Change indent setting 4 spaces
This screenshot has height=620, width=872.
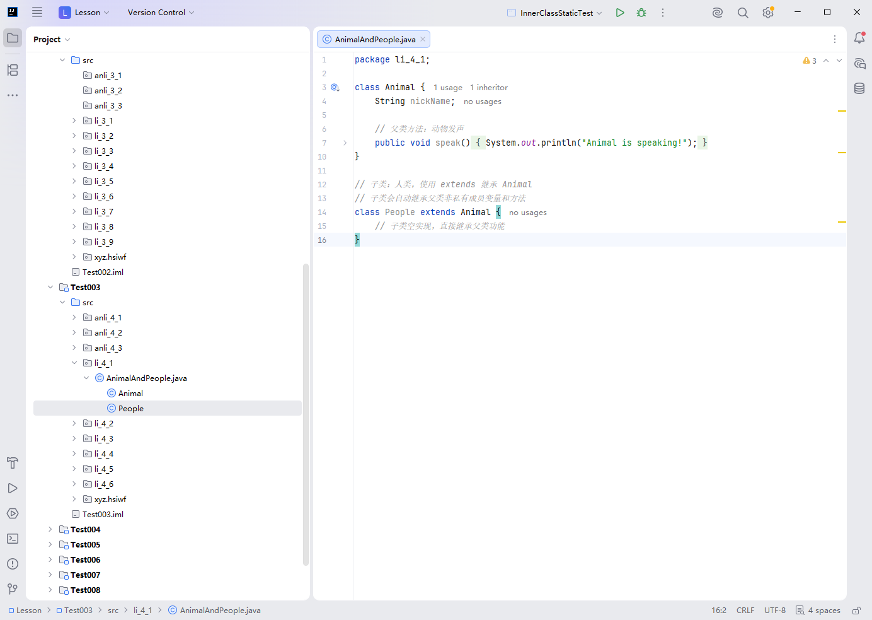[818, 611]
